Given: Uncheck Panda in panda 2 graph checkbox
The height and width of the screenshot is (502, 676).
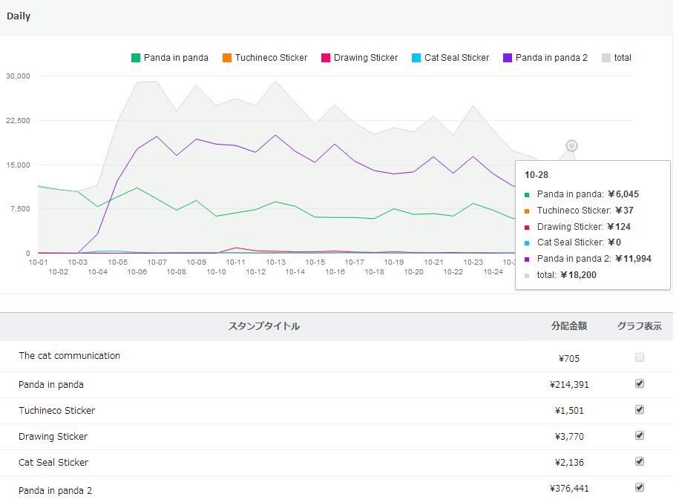Looking at the screenshot, I should [640, 487].
